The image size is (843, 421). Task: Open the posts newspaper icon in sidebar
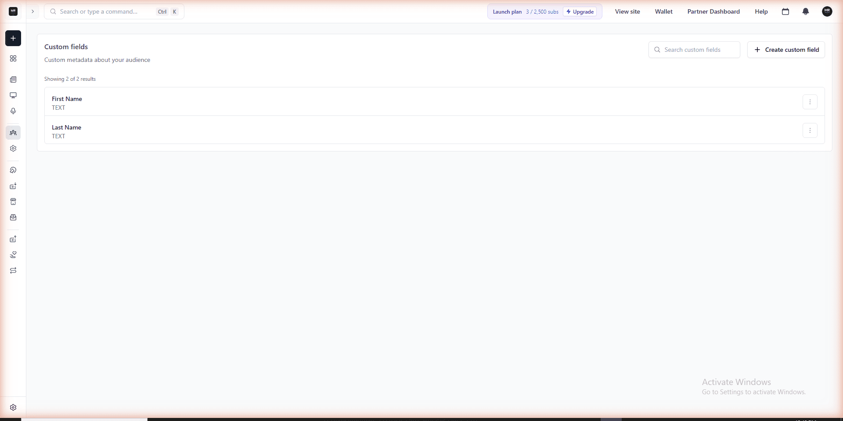click(13, 79)
